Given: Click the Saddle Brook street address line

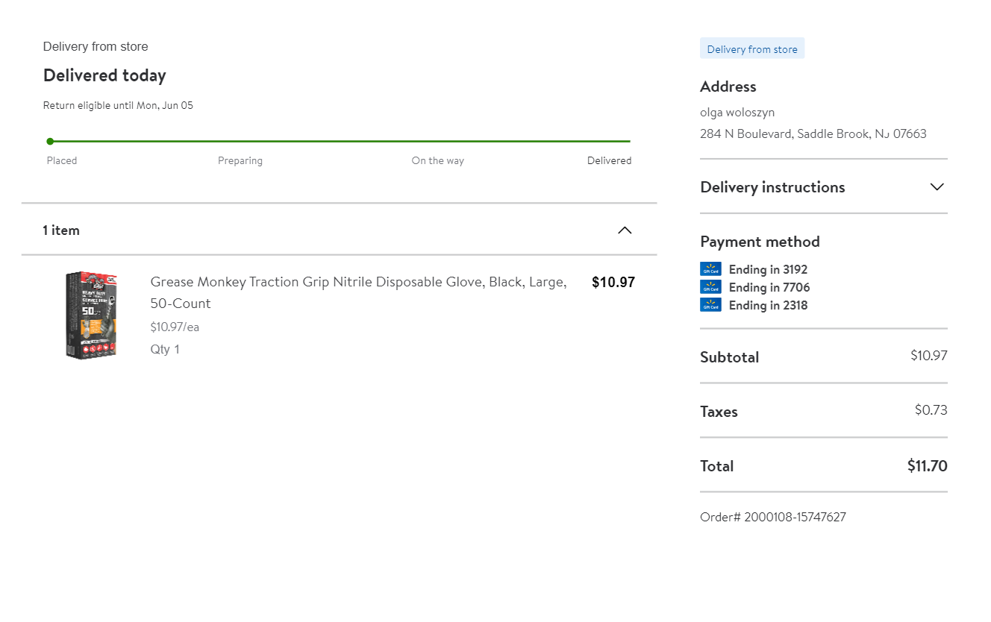Looking at the screenshot, I should (813, 134).
